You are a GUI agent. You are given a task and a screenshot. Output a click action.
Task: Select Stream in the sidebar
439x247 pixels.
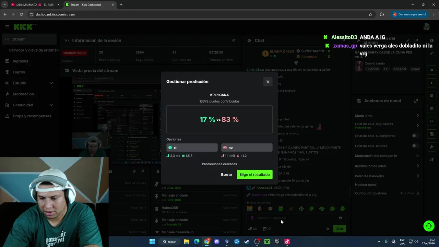pyautogui.click(x=29, y=39)
